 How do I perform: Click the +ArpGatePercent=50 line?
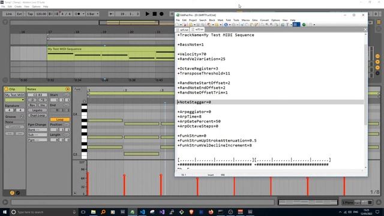[x=199, y=121]
